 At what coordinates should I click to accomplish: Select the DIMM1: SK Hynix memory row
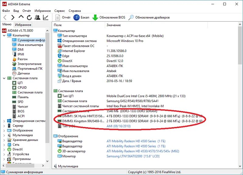130,116
